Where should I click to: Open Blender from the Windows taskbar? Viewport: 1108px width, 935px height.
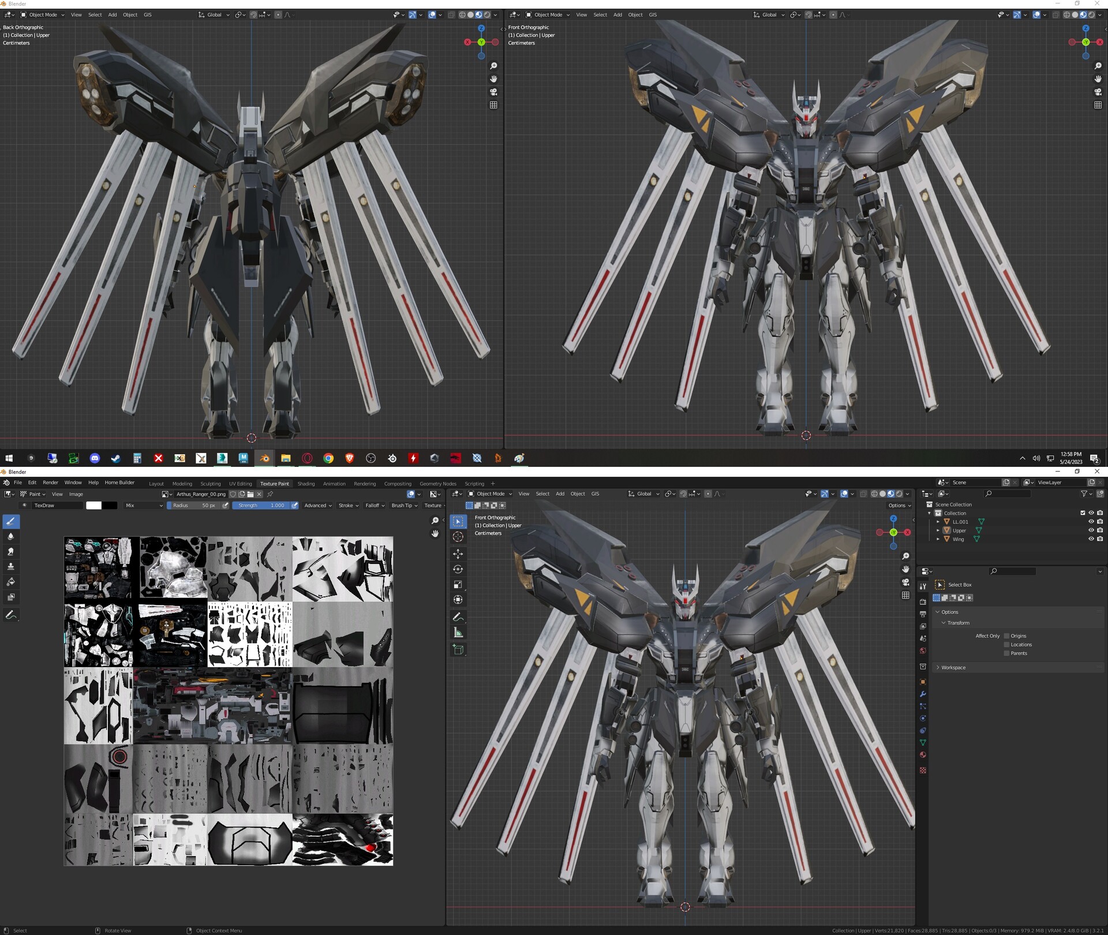264,458
